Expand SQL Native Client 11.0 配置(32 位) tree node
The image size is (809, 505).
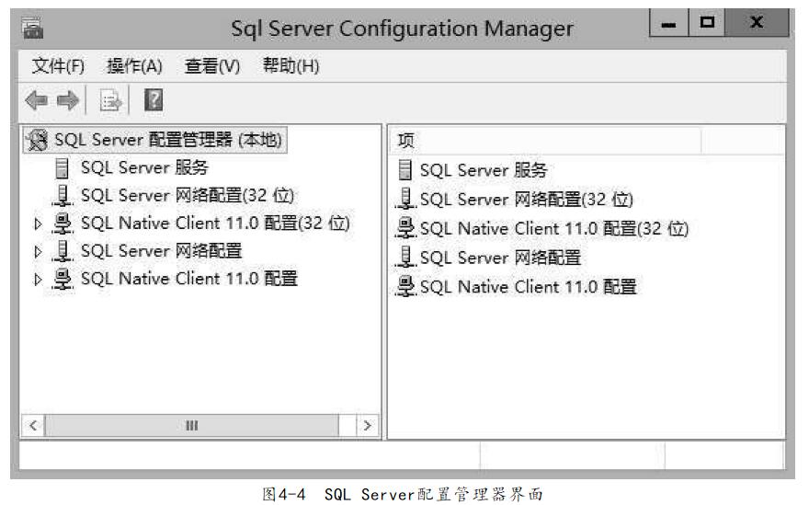(38, 224)
